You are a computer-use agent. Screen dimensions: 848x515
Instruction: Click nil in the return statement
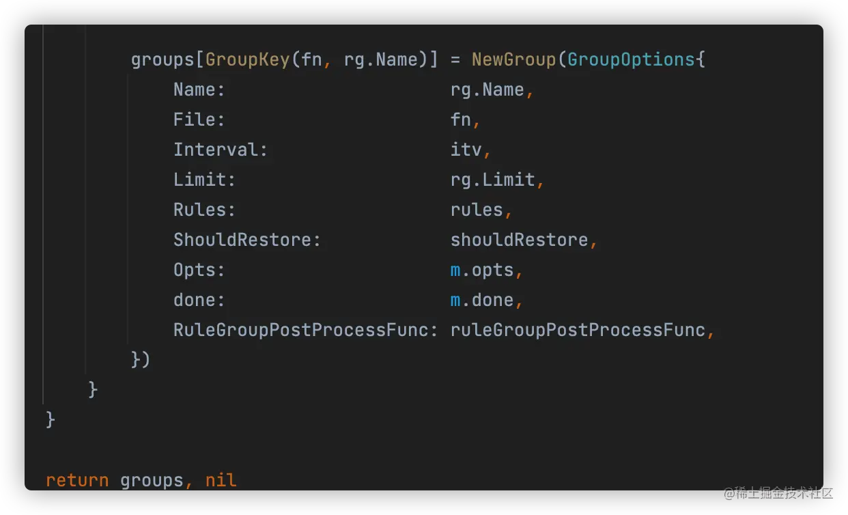(x=221, y=480)
